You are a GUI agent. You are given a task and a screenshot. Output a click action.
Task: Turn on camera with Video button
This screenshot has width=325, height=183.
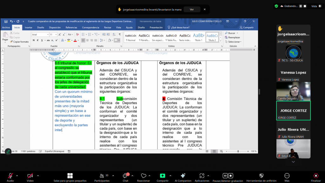coord(30,176)
